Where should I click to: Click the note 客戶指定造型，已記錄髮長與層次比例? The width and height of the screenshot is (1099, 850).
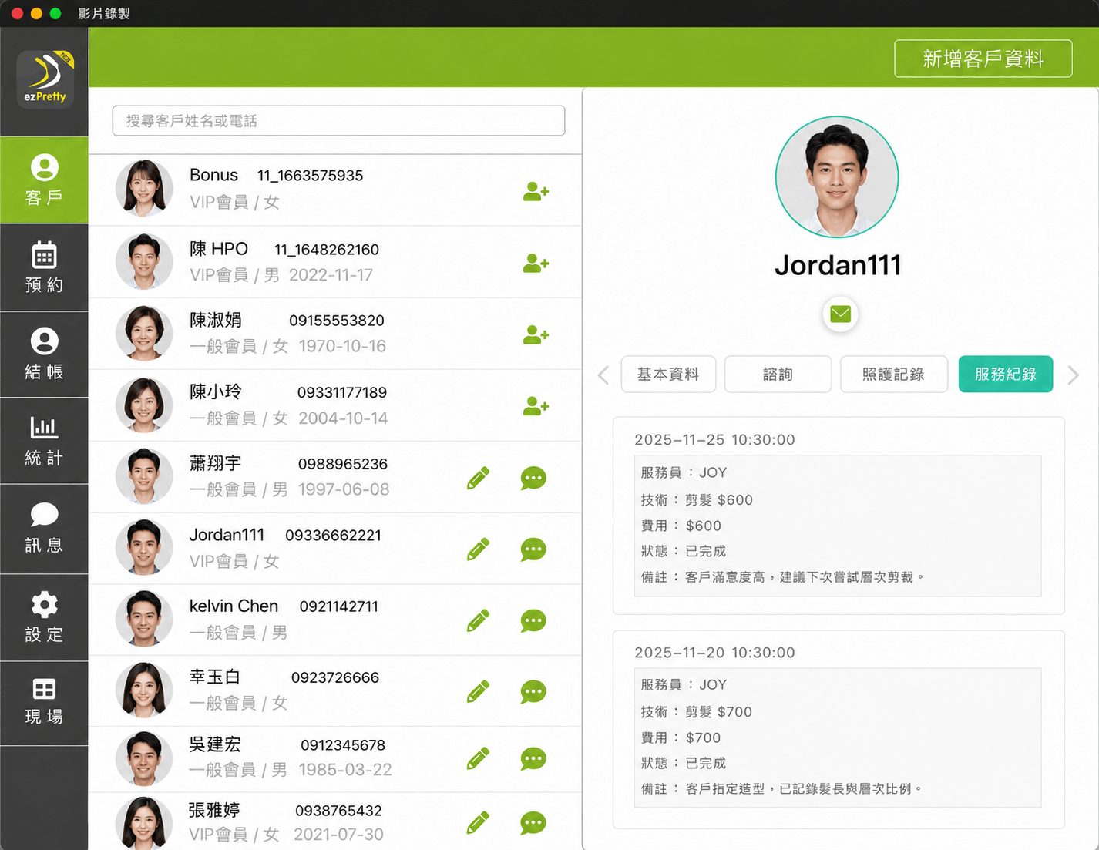(x=782, y=788)
